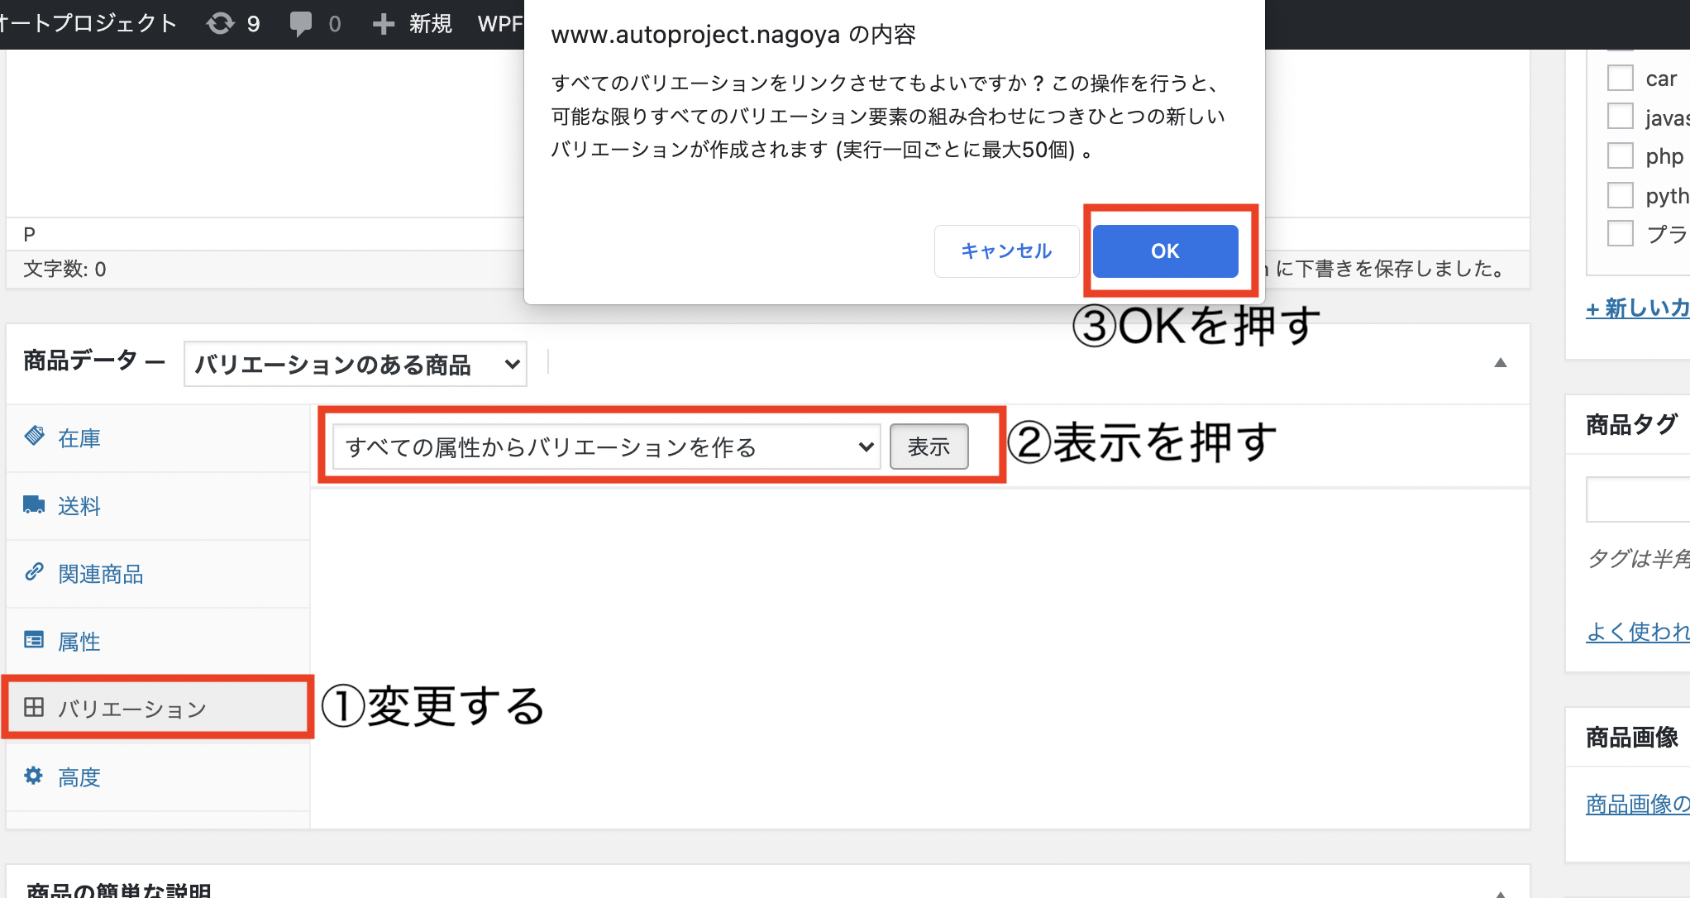Open comments bubble icon in admin bar
This screenshot has width=1690, height=898.
pos(301,23)
